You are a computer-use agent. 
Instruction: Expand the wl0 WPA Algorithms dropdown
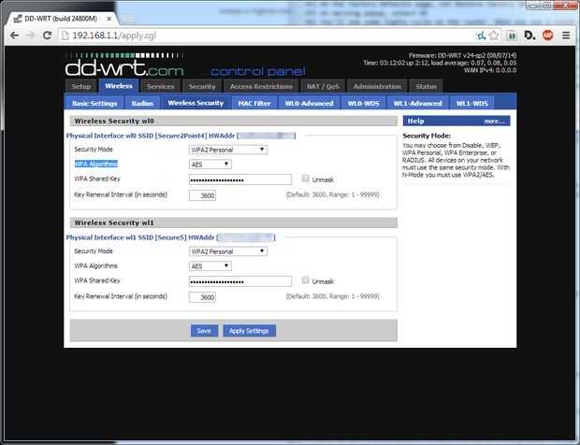[x=210, y=165]
